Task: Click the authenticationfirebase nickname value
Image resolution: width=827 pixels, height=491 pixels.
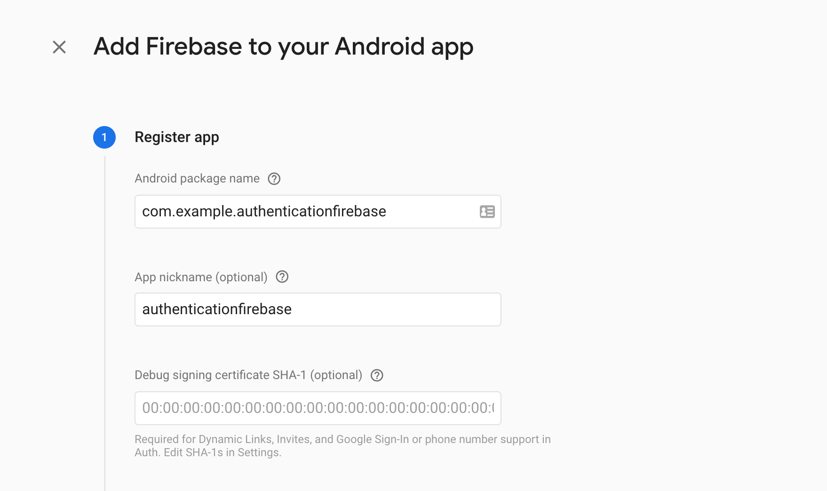Action: 216,309
